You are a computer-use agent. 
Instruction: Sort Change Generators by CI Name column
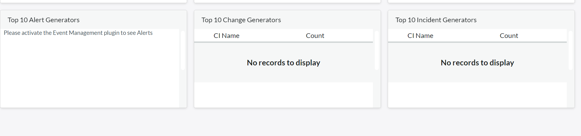pos(226,36)
